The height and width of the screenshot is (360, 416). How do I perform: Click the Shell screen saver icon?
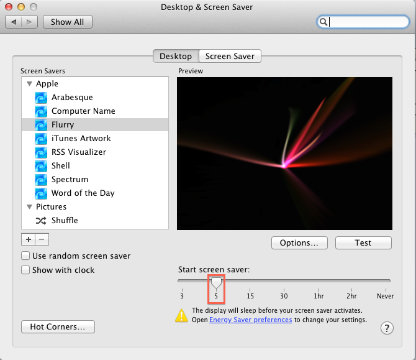coord(41,166)
